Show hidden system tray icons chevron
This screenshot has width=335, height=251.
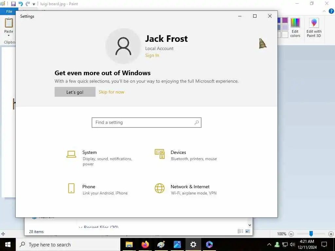[269, 244]
